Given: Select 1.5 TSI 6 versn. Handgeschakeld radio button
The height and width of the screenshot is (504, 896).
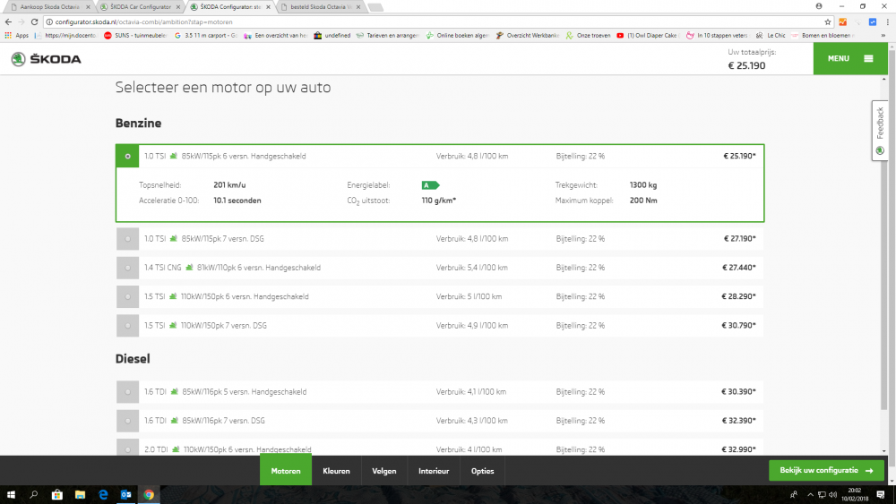Looking at the screenshot, I should [x=127, y=297].
